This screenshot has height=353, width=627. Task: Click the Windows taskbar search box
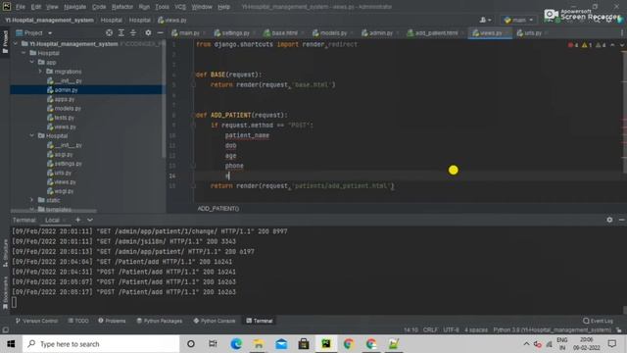pos(101,344)
